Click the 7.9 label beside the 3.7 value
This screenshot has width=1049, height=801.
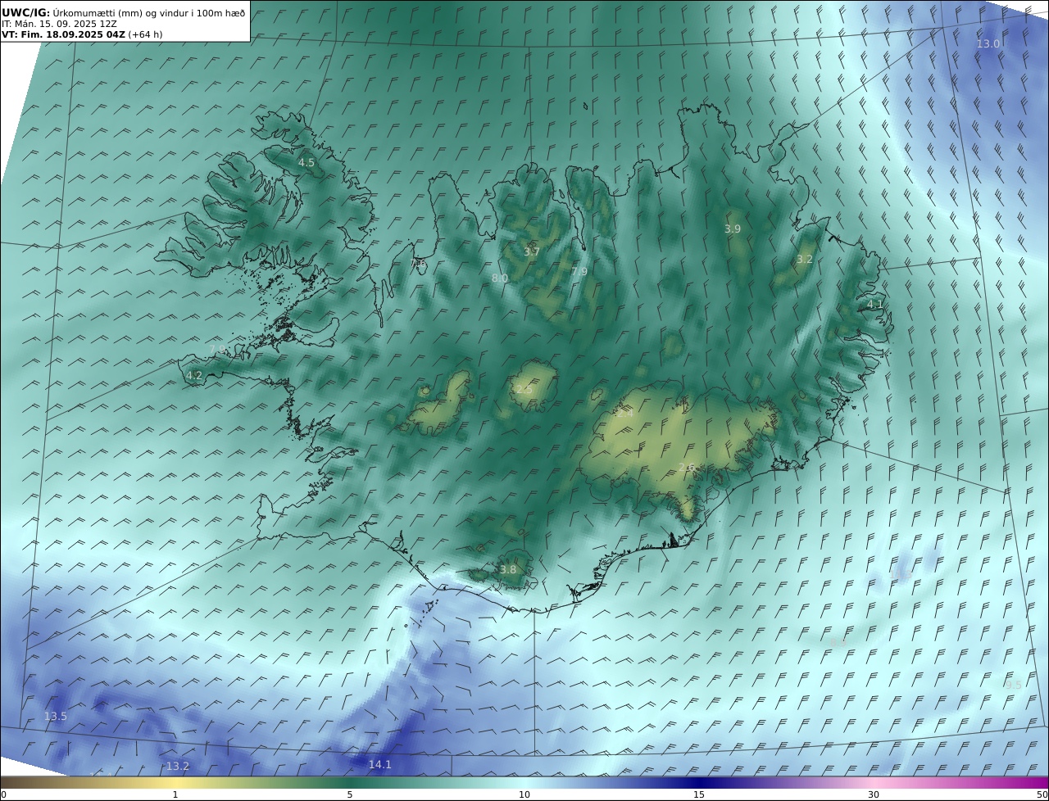click(579, 272)
